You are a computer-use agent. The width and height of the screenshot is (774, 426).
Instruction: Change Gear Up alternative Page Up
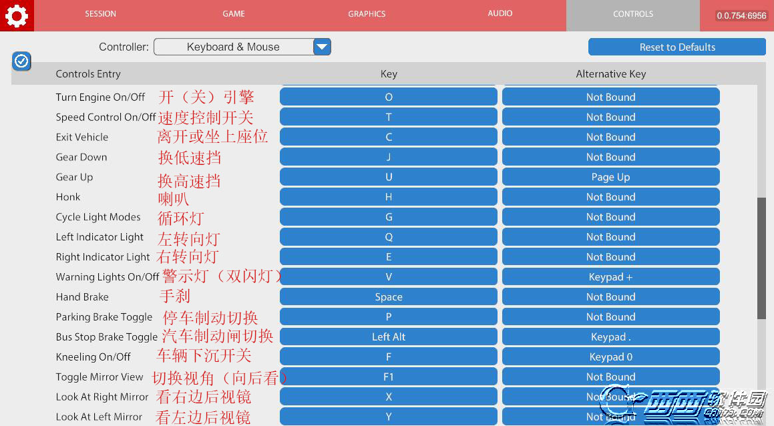610,177
